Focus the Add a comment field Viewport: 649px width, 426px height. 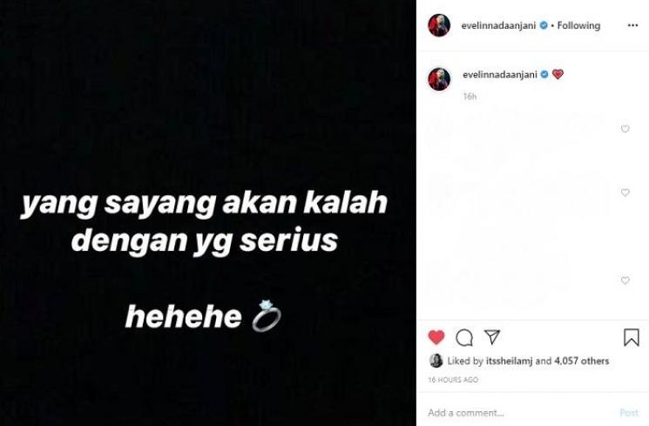pyautogui.click(x=517, y=412)
